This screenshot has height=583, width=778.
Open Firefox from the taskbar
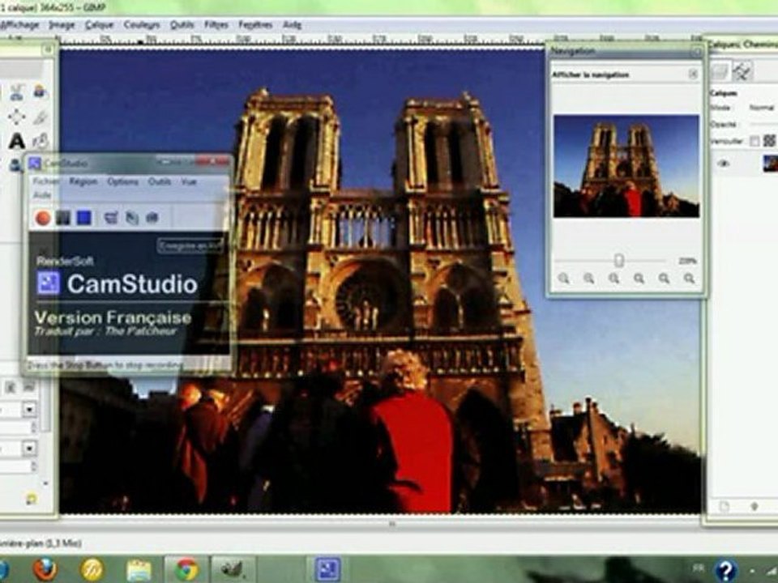pos(45,569)
